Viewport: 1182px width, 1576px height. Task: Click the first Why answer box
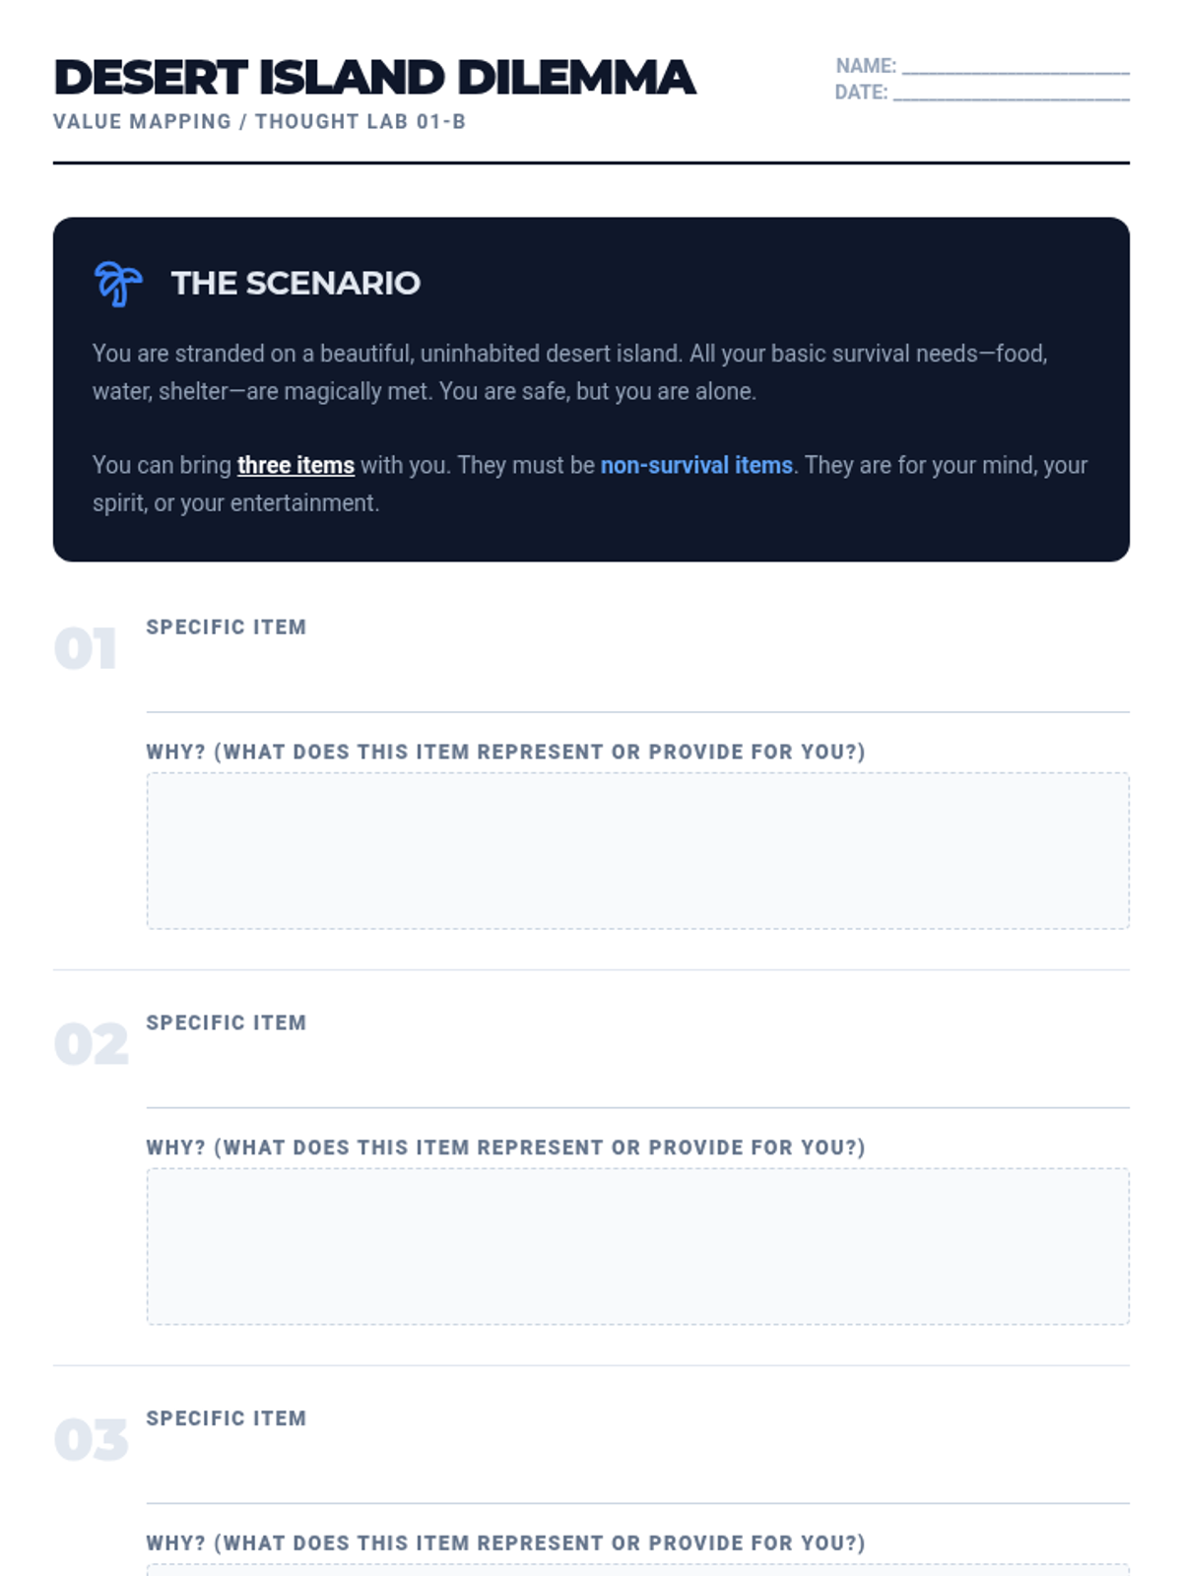pos(637,850)
